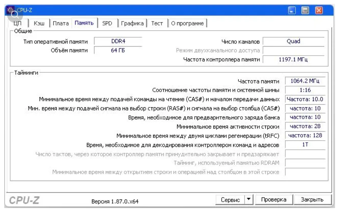Click the label Частота контроллера памяти

point(221,60)
